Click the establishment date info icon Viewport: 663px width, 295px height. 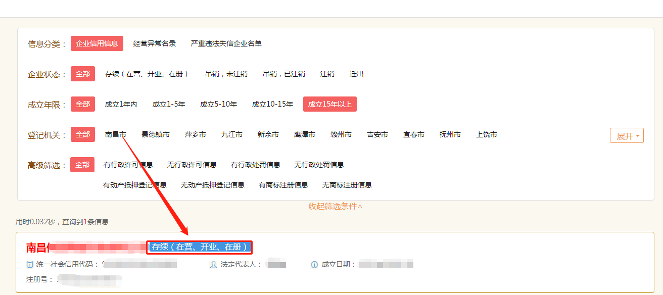[x=314, y=265]
